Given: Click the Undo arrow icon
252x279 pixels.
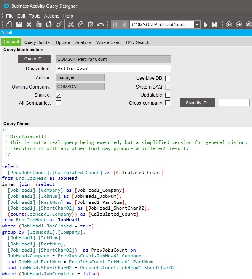Looking at the screenshot, I should coord(100,24).
